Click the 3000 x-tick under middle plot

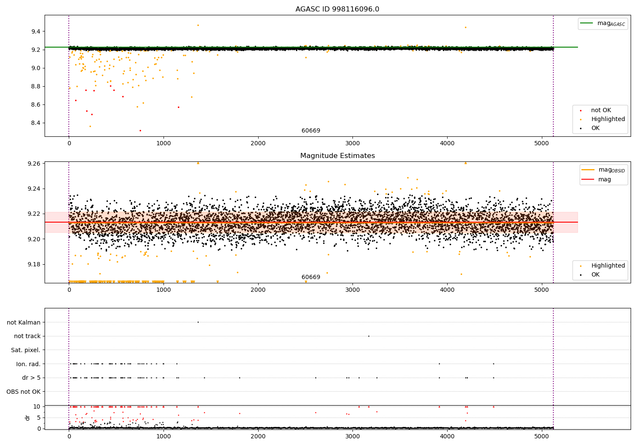point(352,290)
